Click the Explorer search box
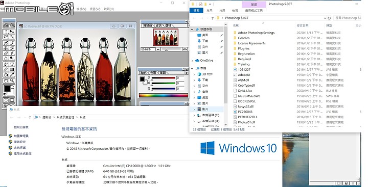368x187 pixels. [348, 18]
